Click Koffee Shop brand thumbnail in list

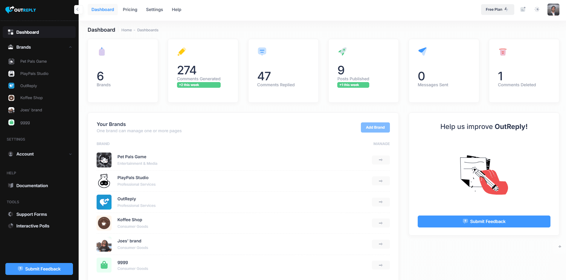pyautogui.click(x=104, y=223)
